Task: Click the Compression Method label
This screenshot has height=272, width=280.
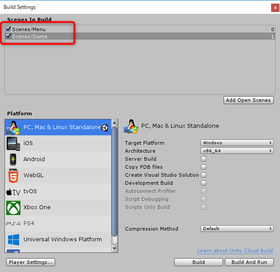Action: [152, 229]
